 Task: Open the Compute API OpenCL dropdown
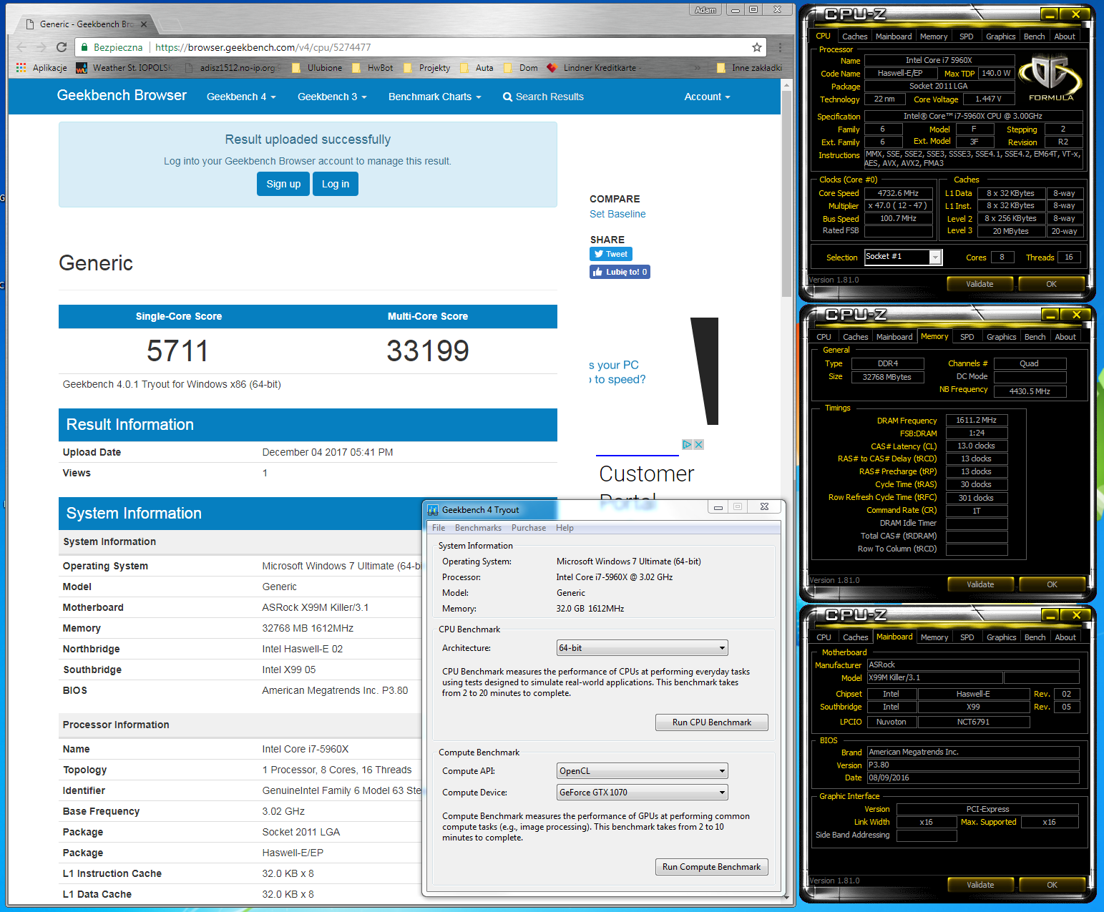642,771
